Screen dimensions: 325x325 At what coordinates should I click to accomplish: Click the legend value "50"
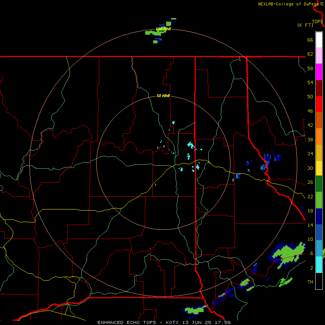(x=310, y=97)
